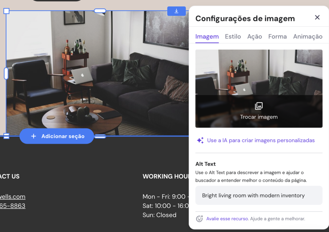
Task: Click the bottom-middle section handle beside Adicionar seção
Action: (x=100, y=136)
